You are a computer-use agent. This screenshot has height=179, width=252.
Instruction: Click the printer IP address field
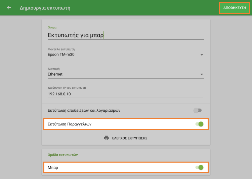click(126, 94)
